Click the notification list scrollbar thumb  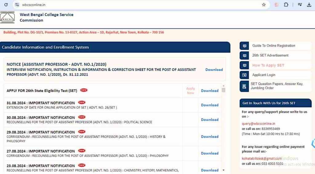click(223, 90)
